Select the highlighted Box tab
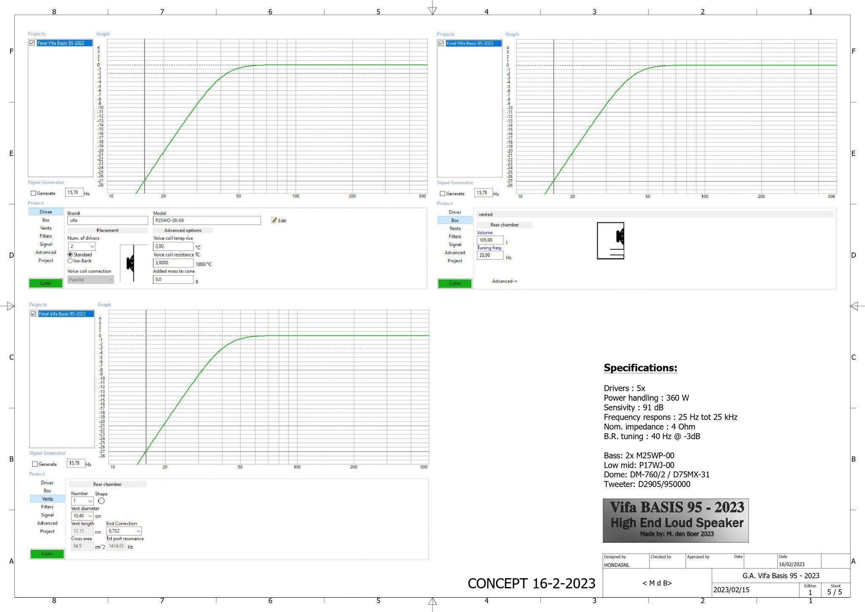865x612 pixels. click(x=455, y=220)
